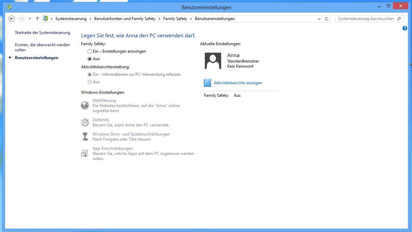
Task: Select the Family Safety 'Aus' radio button
Action: tap(90, 59)
